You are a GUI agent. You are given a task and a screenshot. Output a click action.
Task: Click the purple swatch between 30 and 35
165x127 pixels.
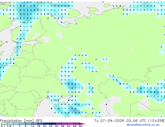coord(59,124)
